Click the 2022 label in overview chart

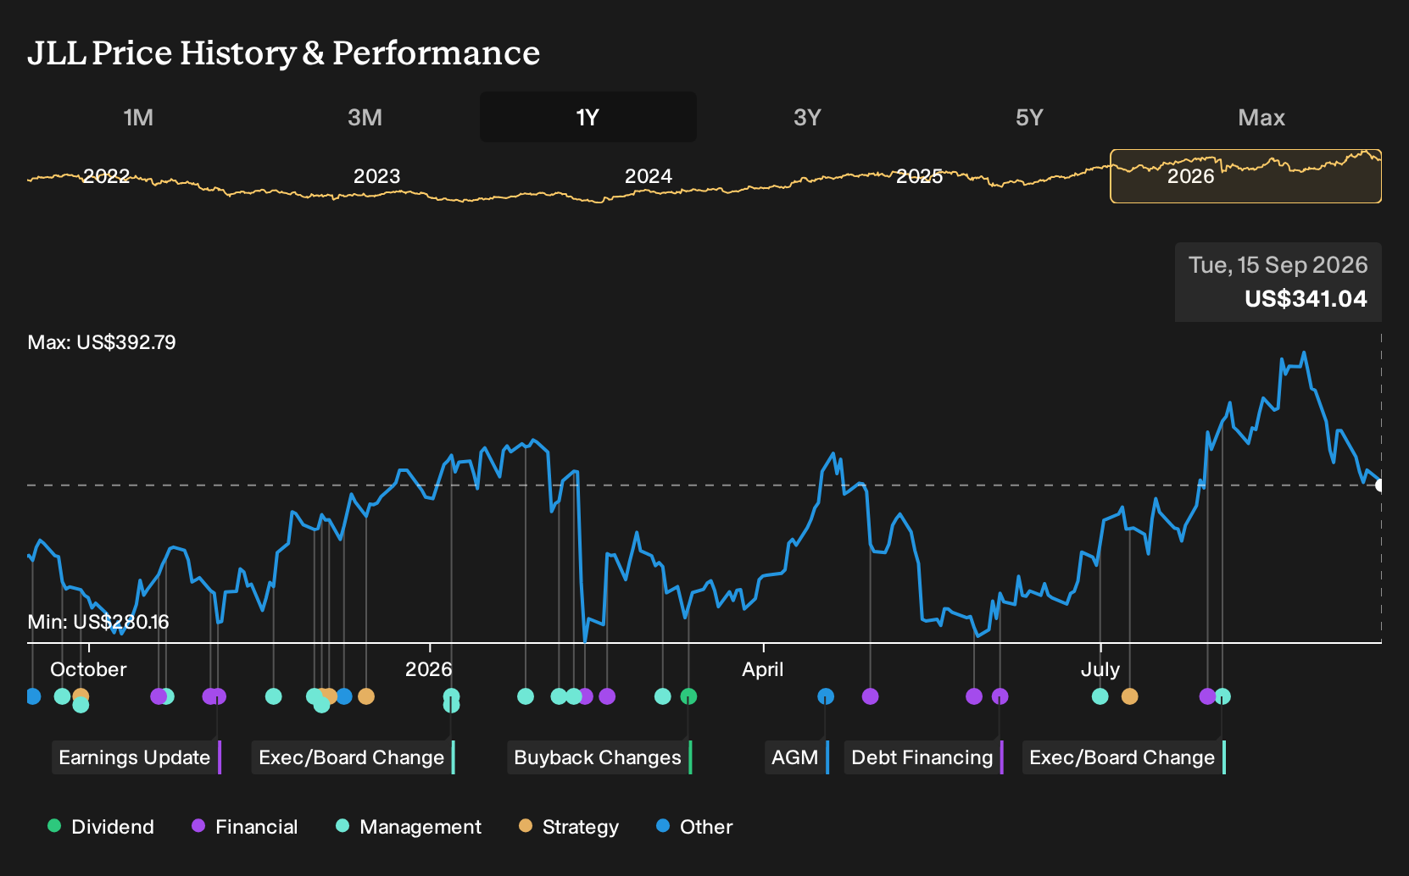(x=106, y=176)
